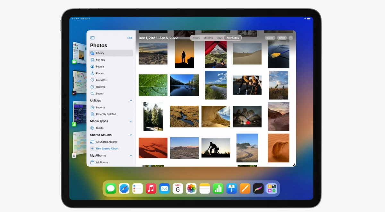This screenshot has width=385, height=212.
Task: Open the night rocks with red tent photo
Action: pos(247,117)
